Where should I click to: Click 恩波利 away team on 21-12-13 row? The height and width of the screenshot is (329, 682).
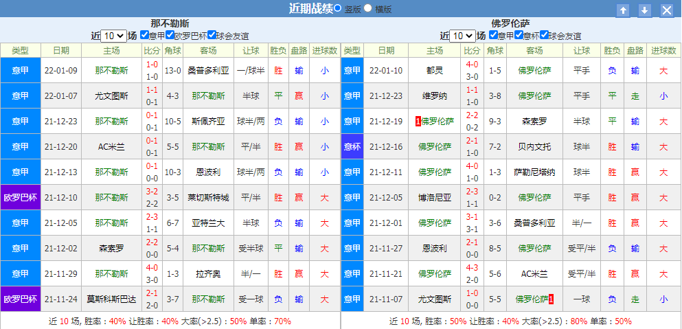click(208, 172)
